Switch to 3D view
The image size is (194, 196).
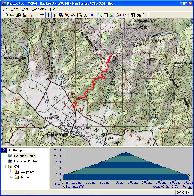click(x=125, y=15)
